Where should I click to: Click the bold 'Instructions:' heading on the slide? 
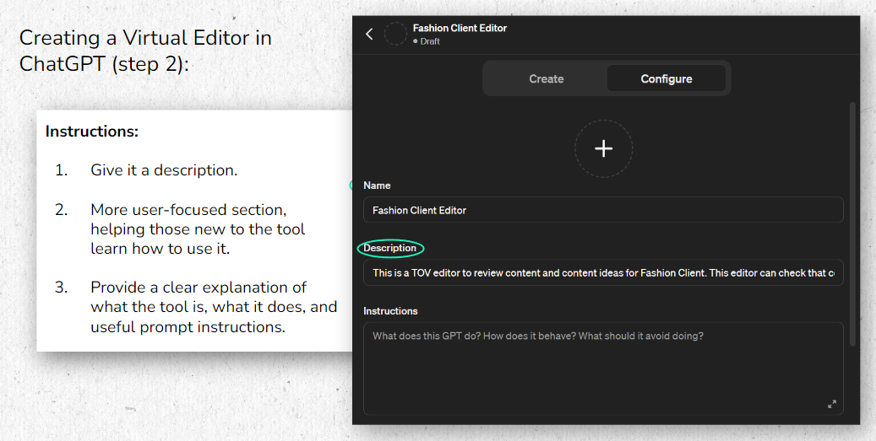(x=91, y=132)
